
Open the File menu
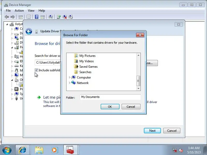pos(8,11)
